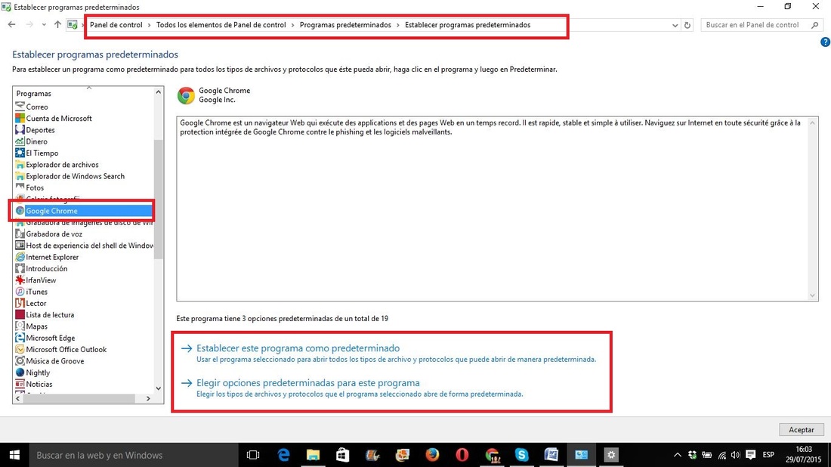Viewport: 831px width, 467px height.
Task: Open the help question mark icon
Action: (825, 42)
